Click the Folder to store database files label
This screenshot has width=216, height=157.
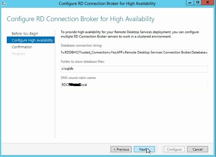tap(83, 62)
